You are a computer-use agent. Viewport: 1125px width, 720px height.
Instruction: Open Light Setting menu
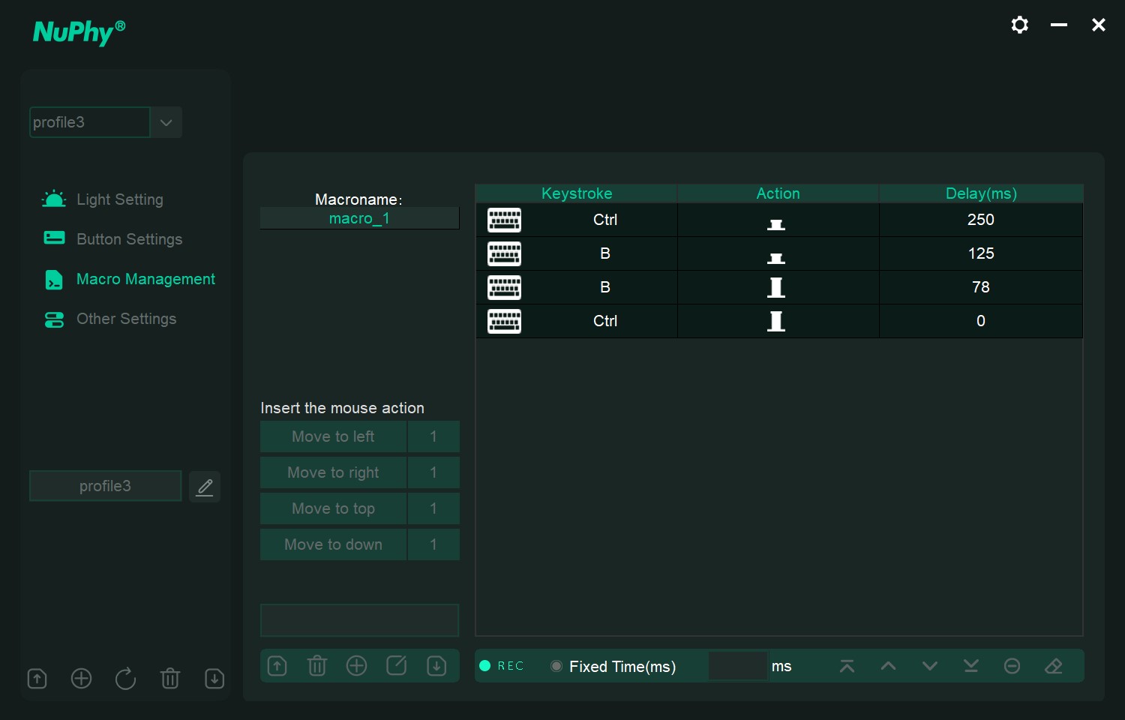click(120, 199)
